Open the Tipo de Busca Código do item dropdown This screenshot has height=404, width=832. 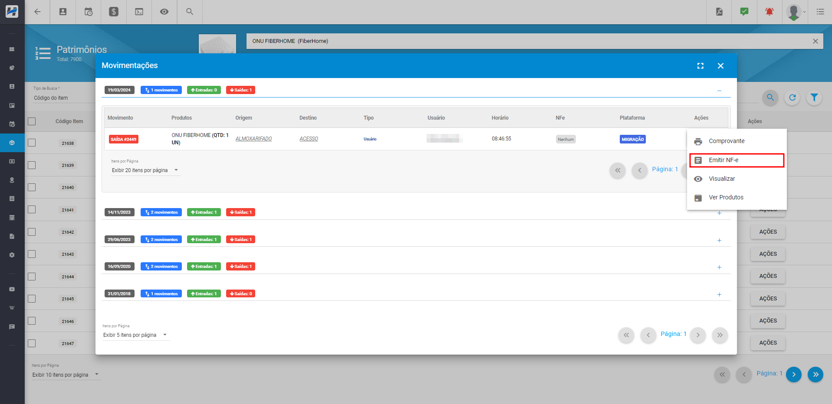[x=64, y=98]
